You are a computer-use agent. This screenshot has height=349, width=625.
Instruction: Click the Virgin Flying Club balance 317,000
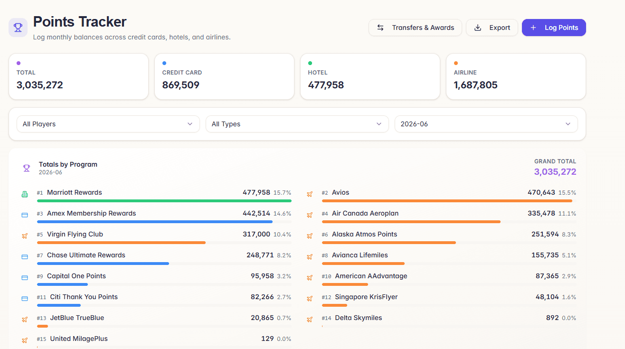pyautogui.click(x=256, y=234)
